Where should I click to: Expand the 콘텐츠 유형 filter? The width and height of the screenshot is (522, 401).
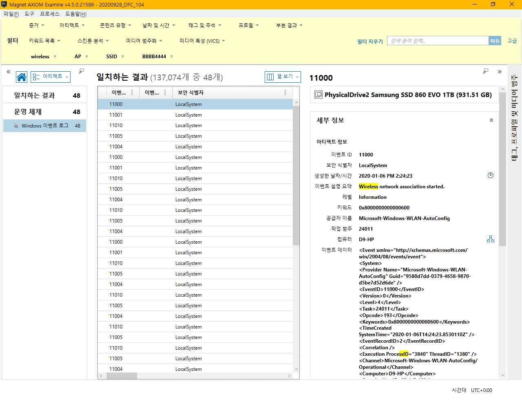click(115, 25)
